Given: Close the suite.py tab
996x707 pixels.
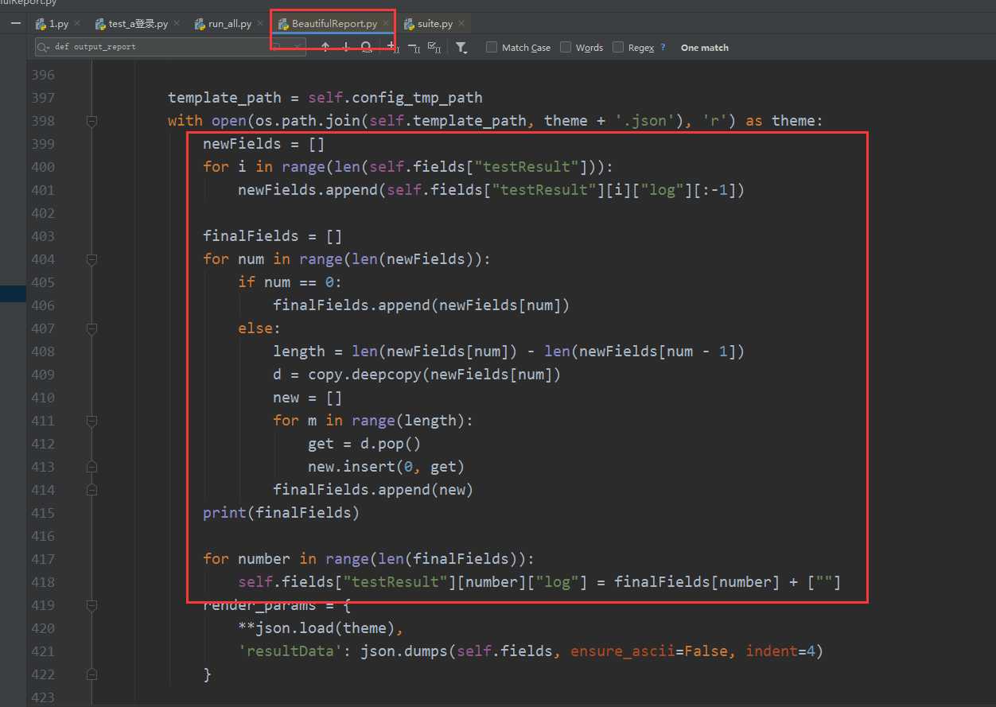Looking at the screenshot, I should coord(461,23).
